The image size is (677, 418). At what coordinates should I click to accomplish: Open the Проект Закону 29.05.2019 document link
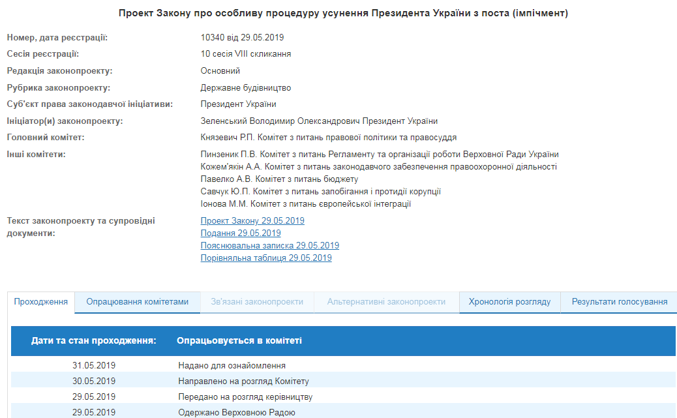pyautogui.click(x=252, y=221)
